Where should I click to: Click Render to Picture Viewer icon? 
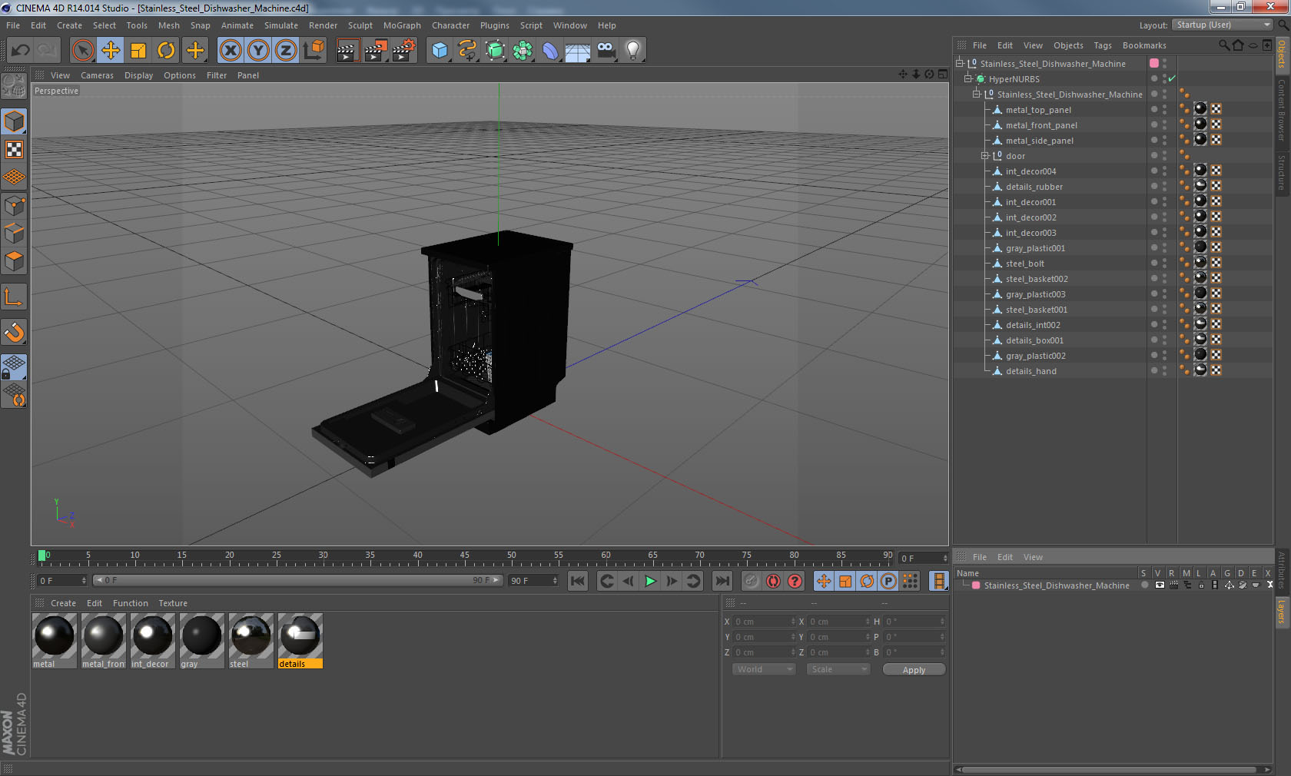point(376,51)
